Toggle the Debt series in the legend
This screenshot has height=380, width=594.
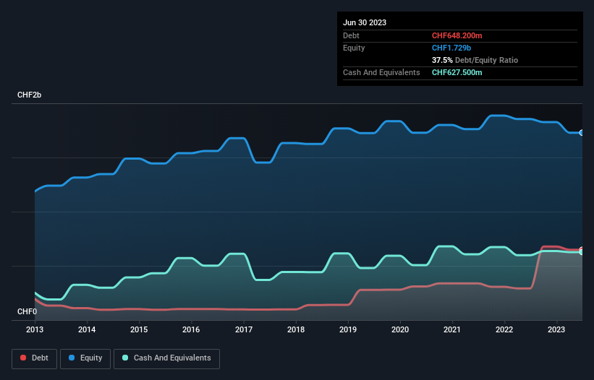[x=35, y=358]
